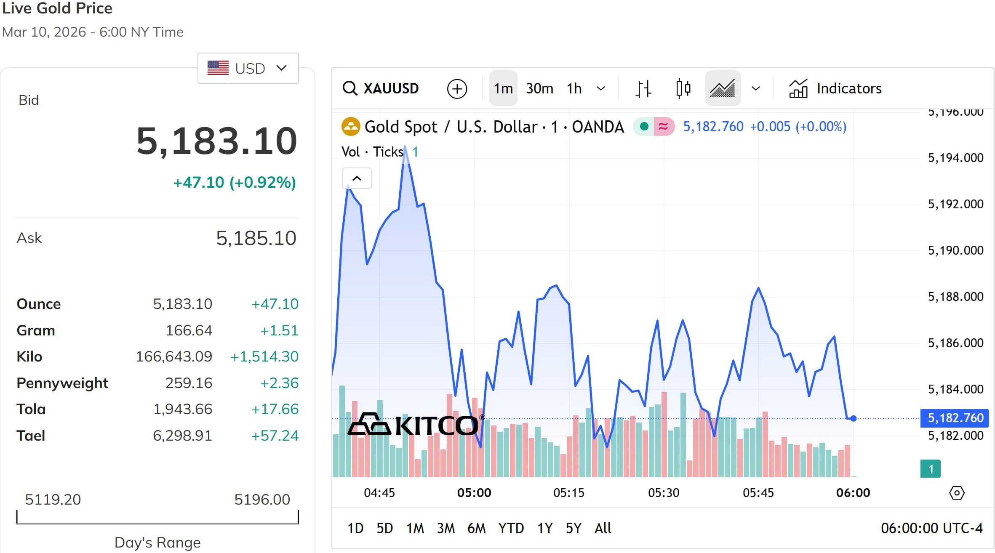
Task: Open the USD currency dropdown
Action: click(248, 68)
